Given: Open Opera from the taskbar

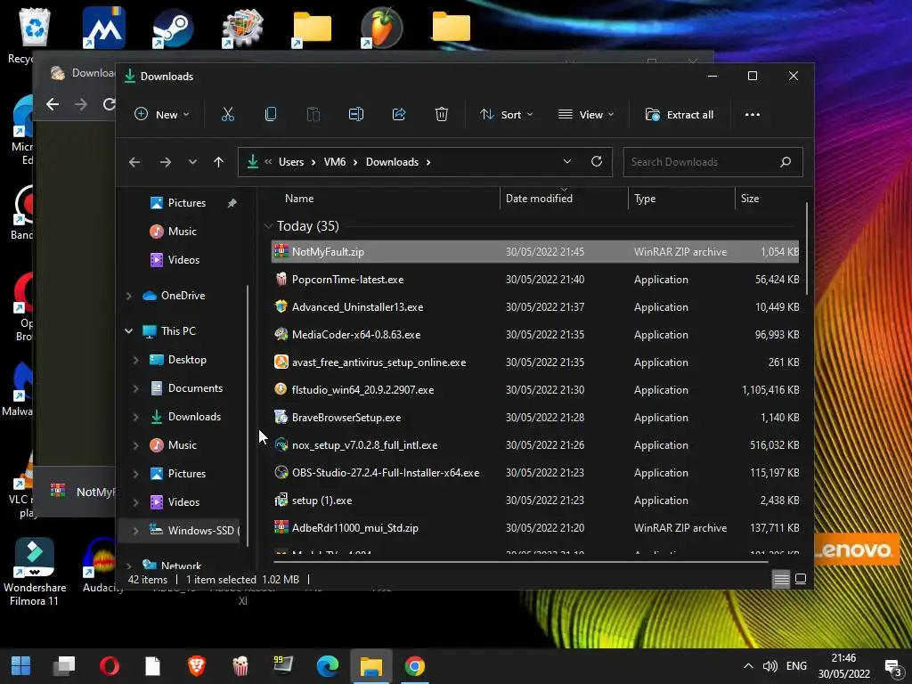Looking at the screenshot, I should tap(109, 666).
